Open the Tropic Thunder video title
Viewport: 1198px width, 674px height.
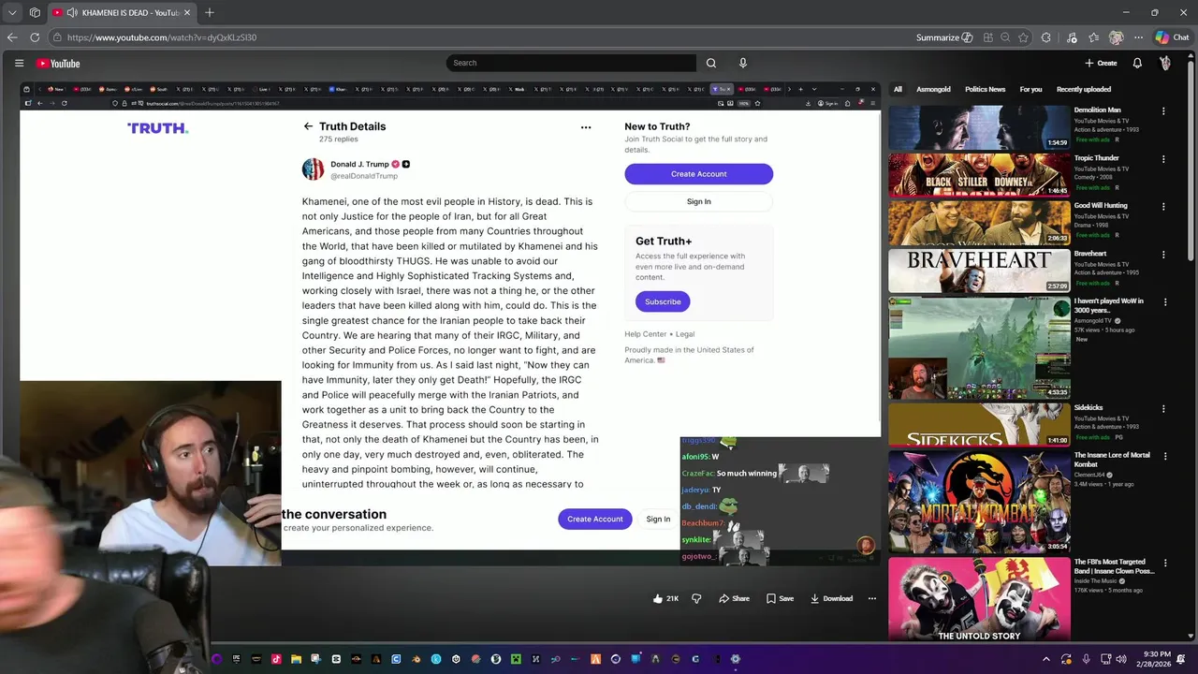[x=1096, y=158]
